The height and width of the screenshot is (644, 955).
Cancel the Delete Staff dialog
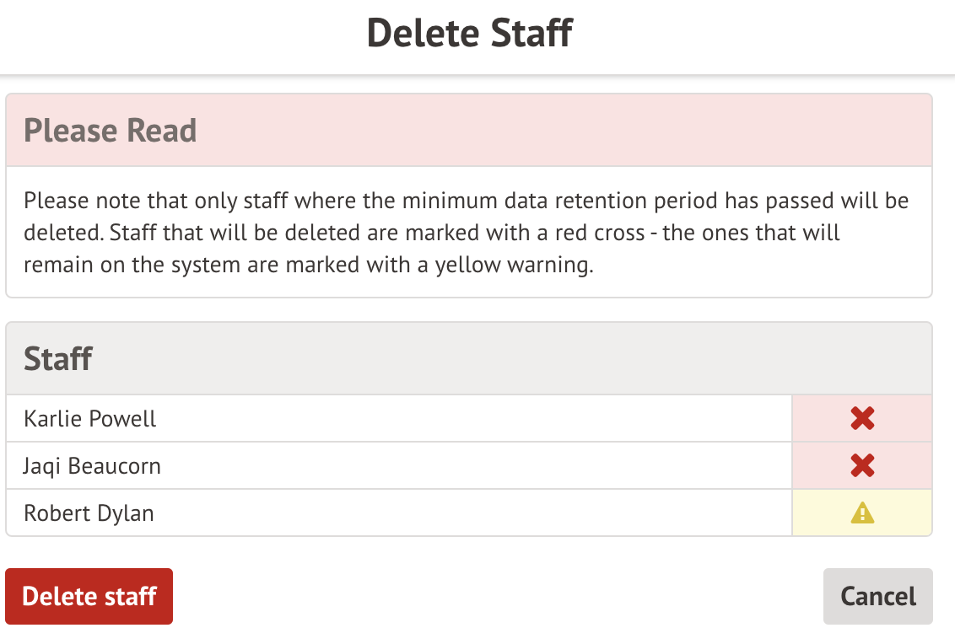[877, 596]
